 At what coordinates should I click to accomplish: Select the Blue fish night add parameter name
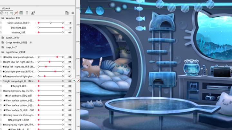tap(19, 67)
